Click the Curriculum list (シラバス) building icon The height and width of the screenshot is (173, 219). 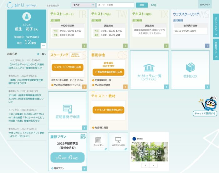149,68
